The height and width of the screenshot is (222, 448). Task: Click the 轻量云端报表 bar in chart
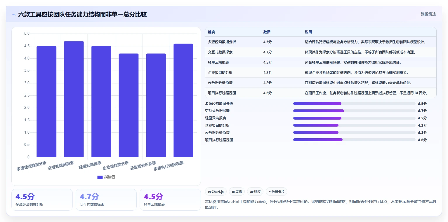(x=101, y=102)
